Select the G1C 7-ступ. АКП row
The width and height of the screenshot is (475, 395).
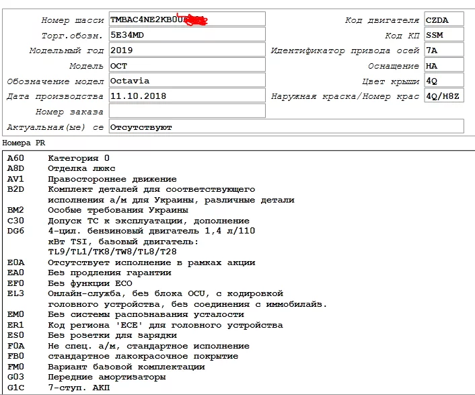pos(58,388)
